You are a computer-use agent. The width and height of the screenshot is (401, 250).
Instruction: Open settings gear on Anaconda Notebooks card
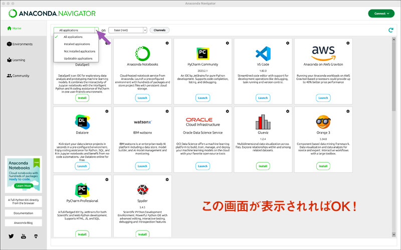tap(167, 43)
